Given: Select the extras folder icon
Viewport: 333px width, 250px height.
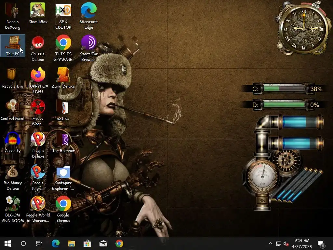Looking at the screenshot, I should point(63,110).
